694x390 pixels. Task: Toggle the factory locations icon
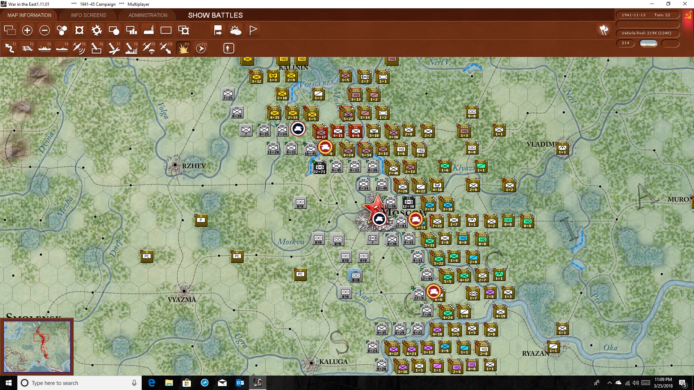click(149, 30)
